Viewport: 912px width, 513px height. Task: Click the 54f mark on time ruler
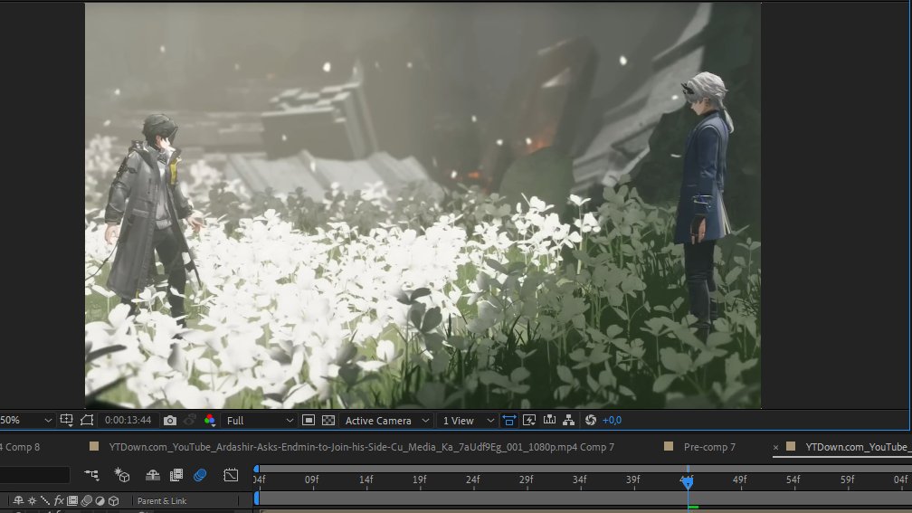click(793, 480)
